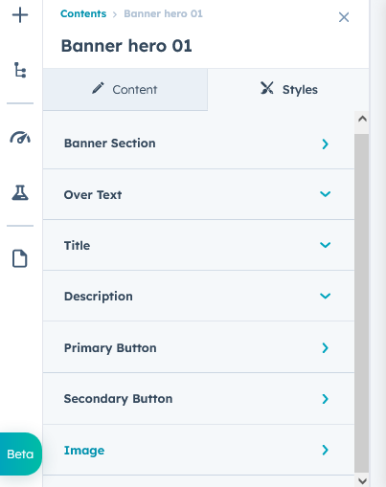
Task: Expand the Description section chevron
Action: tap(326, 296)
